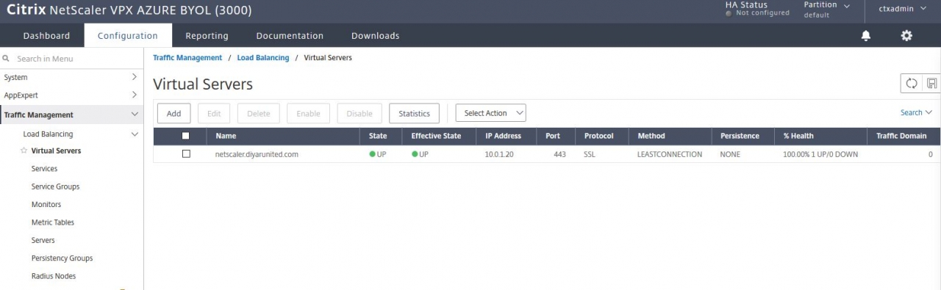This screenshot has width=941, height=290.
Task: Sort by the IP Address column header
Action: click(503, 136)
